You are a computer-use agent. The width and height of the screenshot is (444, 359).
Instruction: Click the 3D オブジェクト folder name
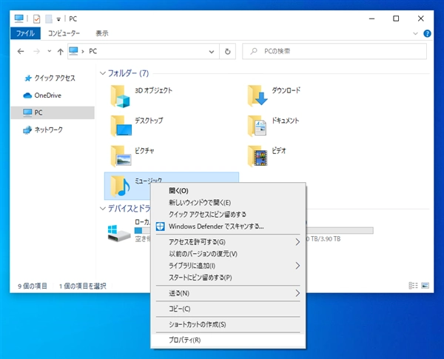(153, 90)
